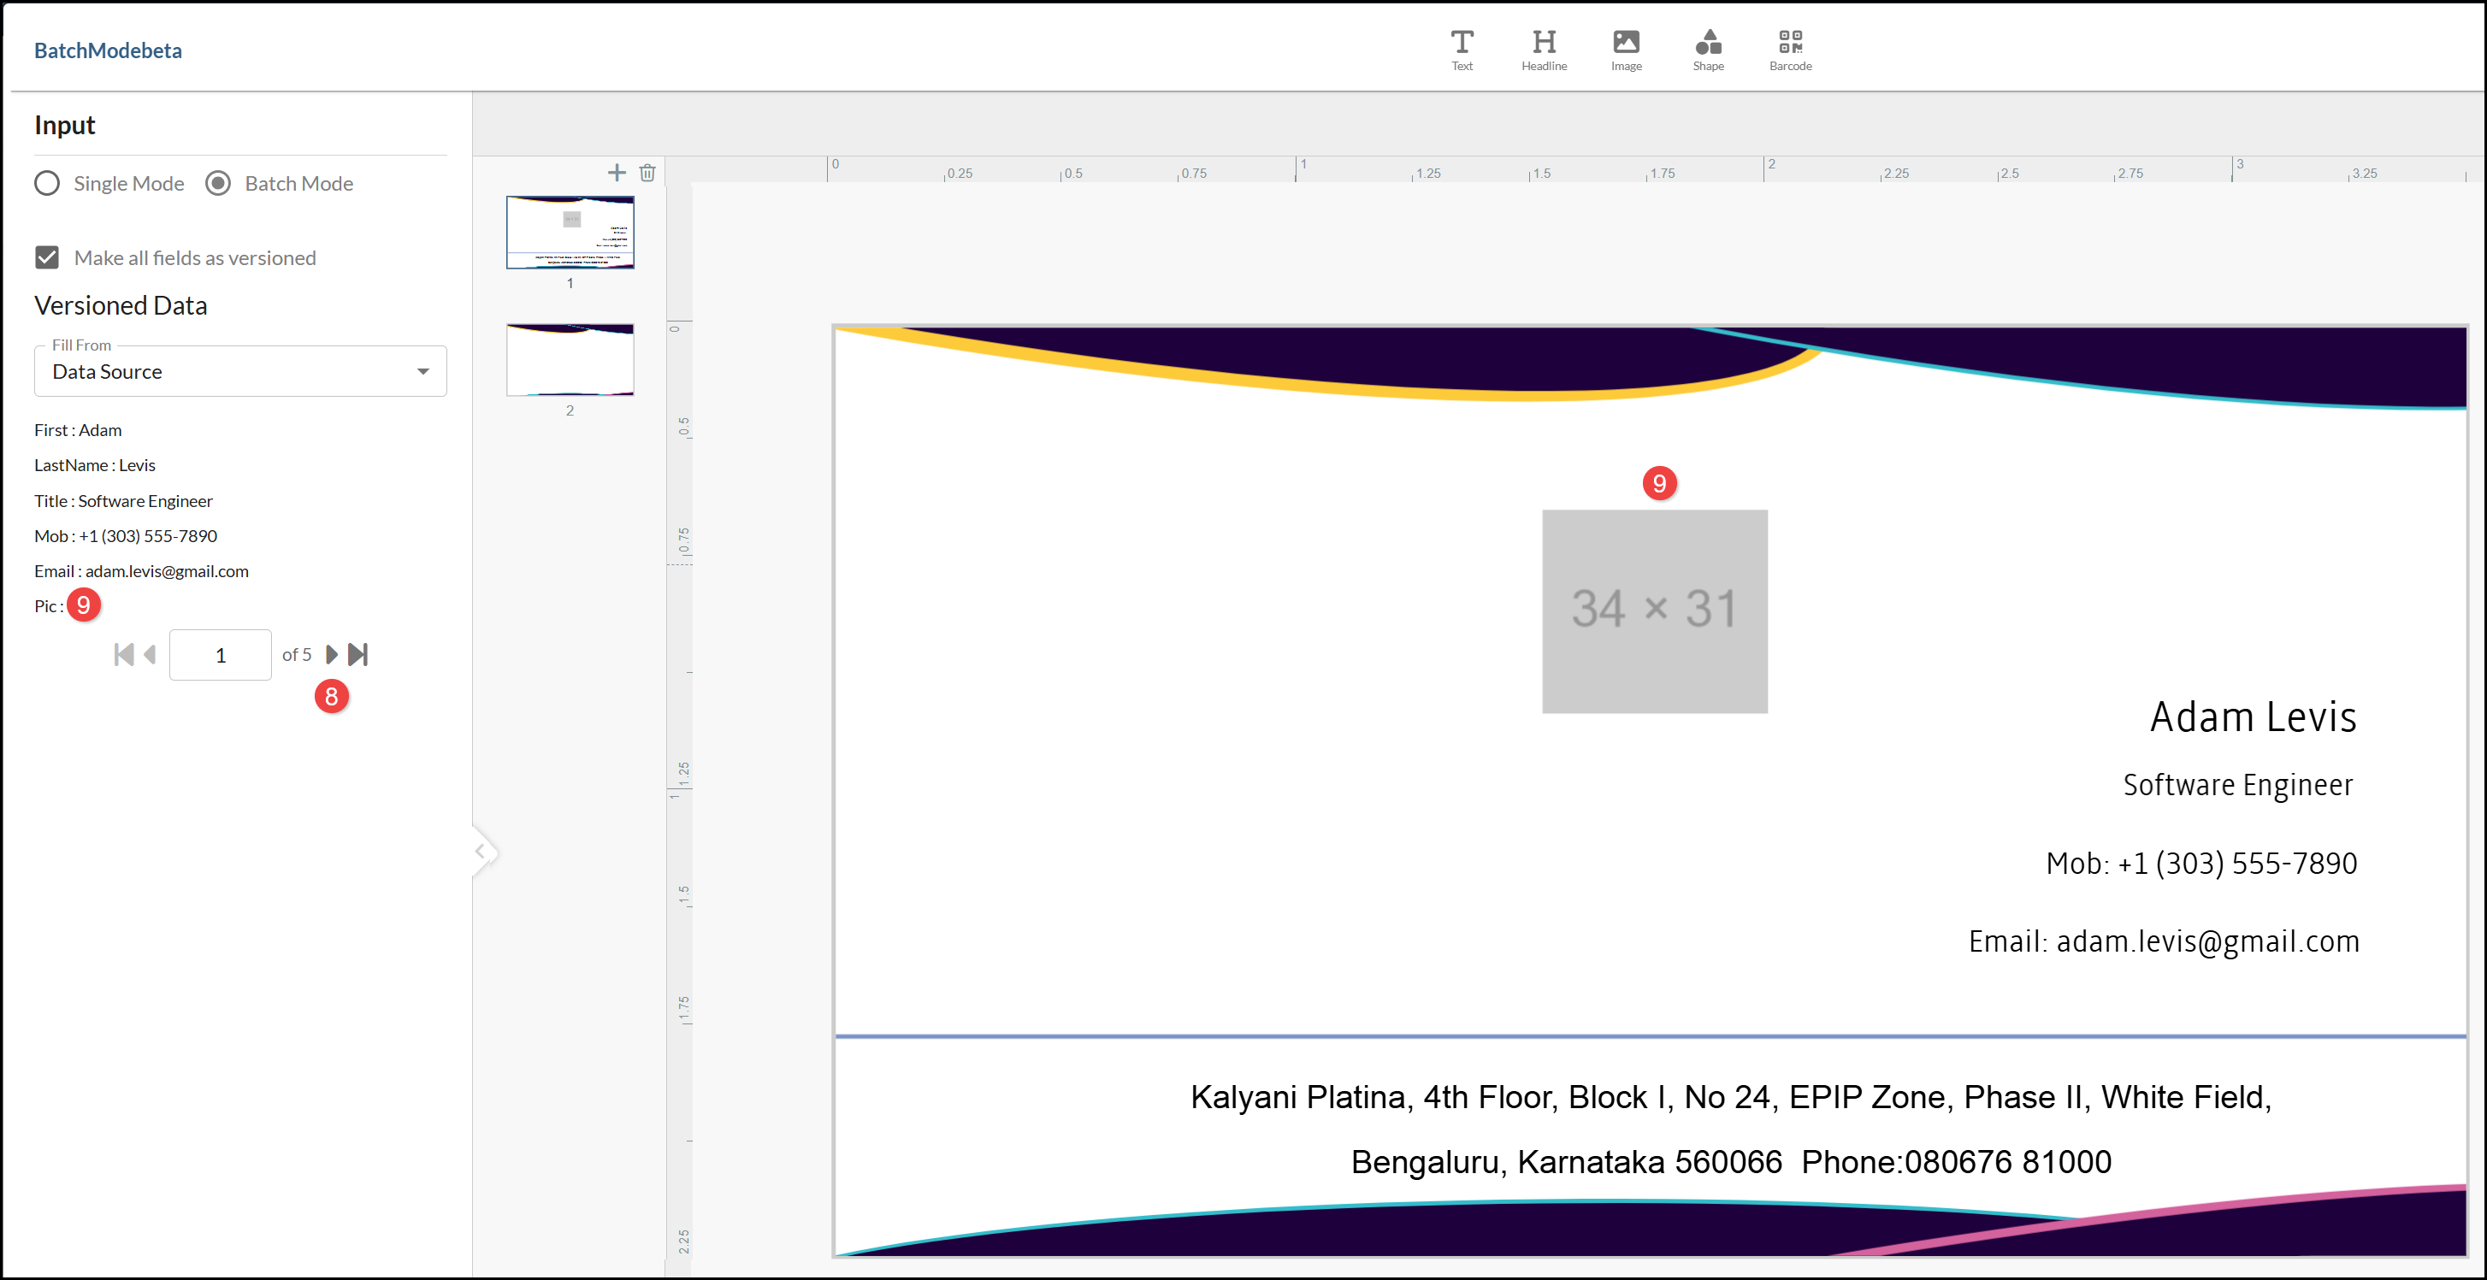2487x1280 pixels.
Task: Uncheck Make all fields as versioned
Action: coord(47,257)
